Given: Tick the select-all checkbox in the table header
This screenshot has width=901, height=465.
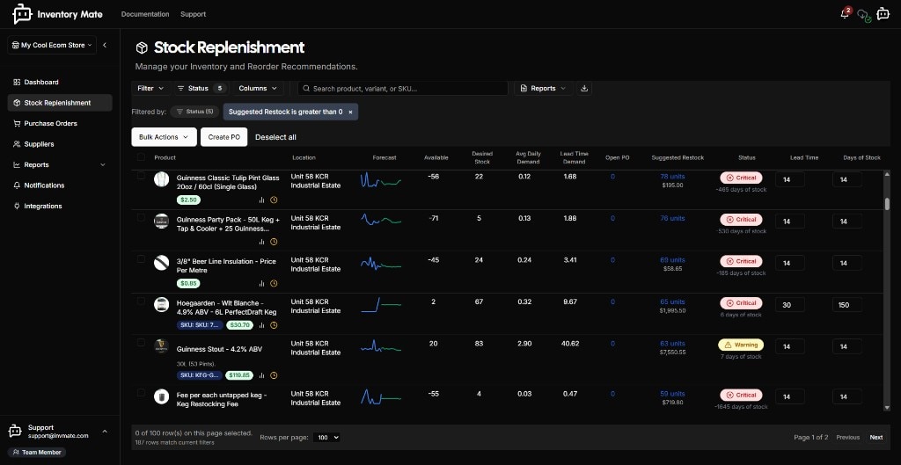Looking at the screenshot, I should (142, 157).
